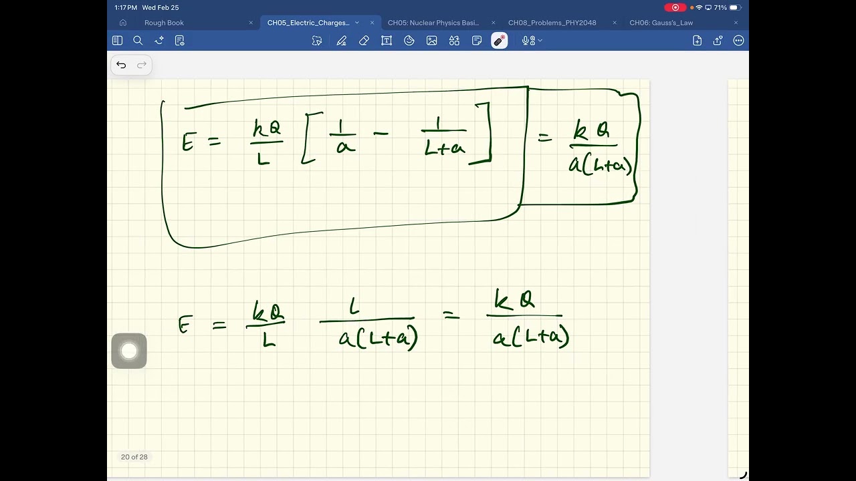Open the more options ellipsis menu

click(x=738, y=41)
